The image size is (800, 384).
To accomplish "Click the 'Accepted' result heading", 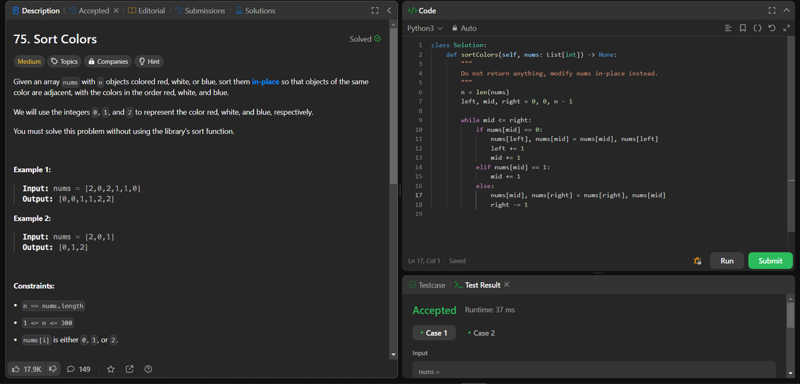I will (434, 310).
